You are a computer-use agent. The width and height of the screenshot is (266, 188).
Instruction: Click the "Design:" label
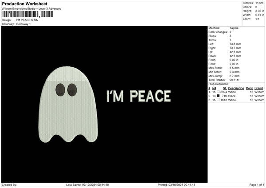pyautogui.click(x=7, y=20)
